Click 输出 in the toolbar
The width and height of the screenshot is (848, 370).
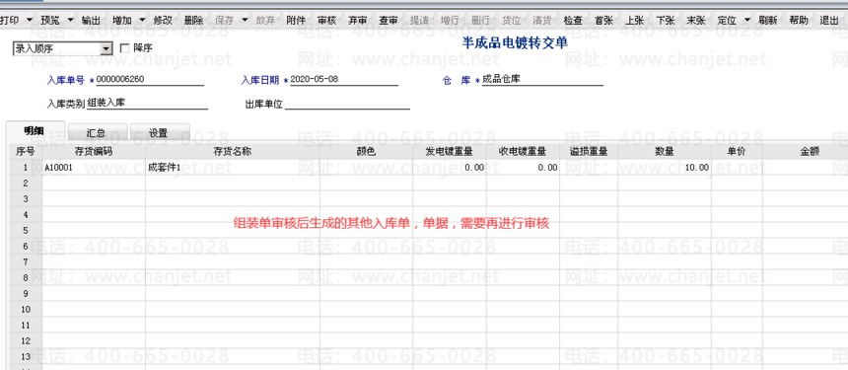91,21
